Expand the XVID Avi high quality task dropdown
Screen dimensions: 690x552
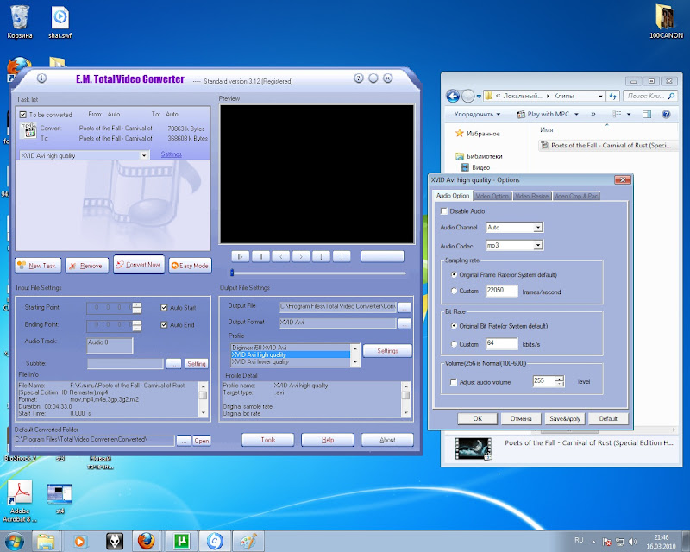[x=143, y=155]
